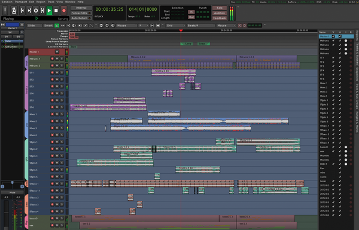The width and height of the screenshot is (359, 230).
Task: Solo the ST 3 track
Action: [62, 87]
